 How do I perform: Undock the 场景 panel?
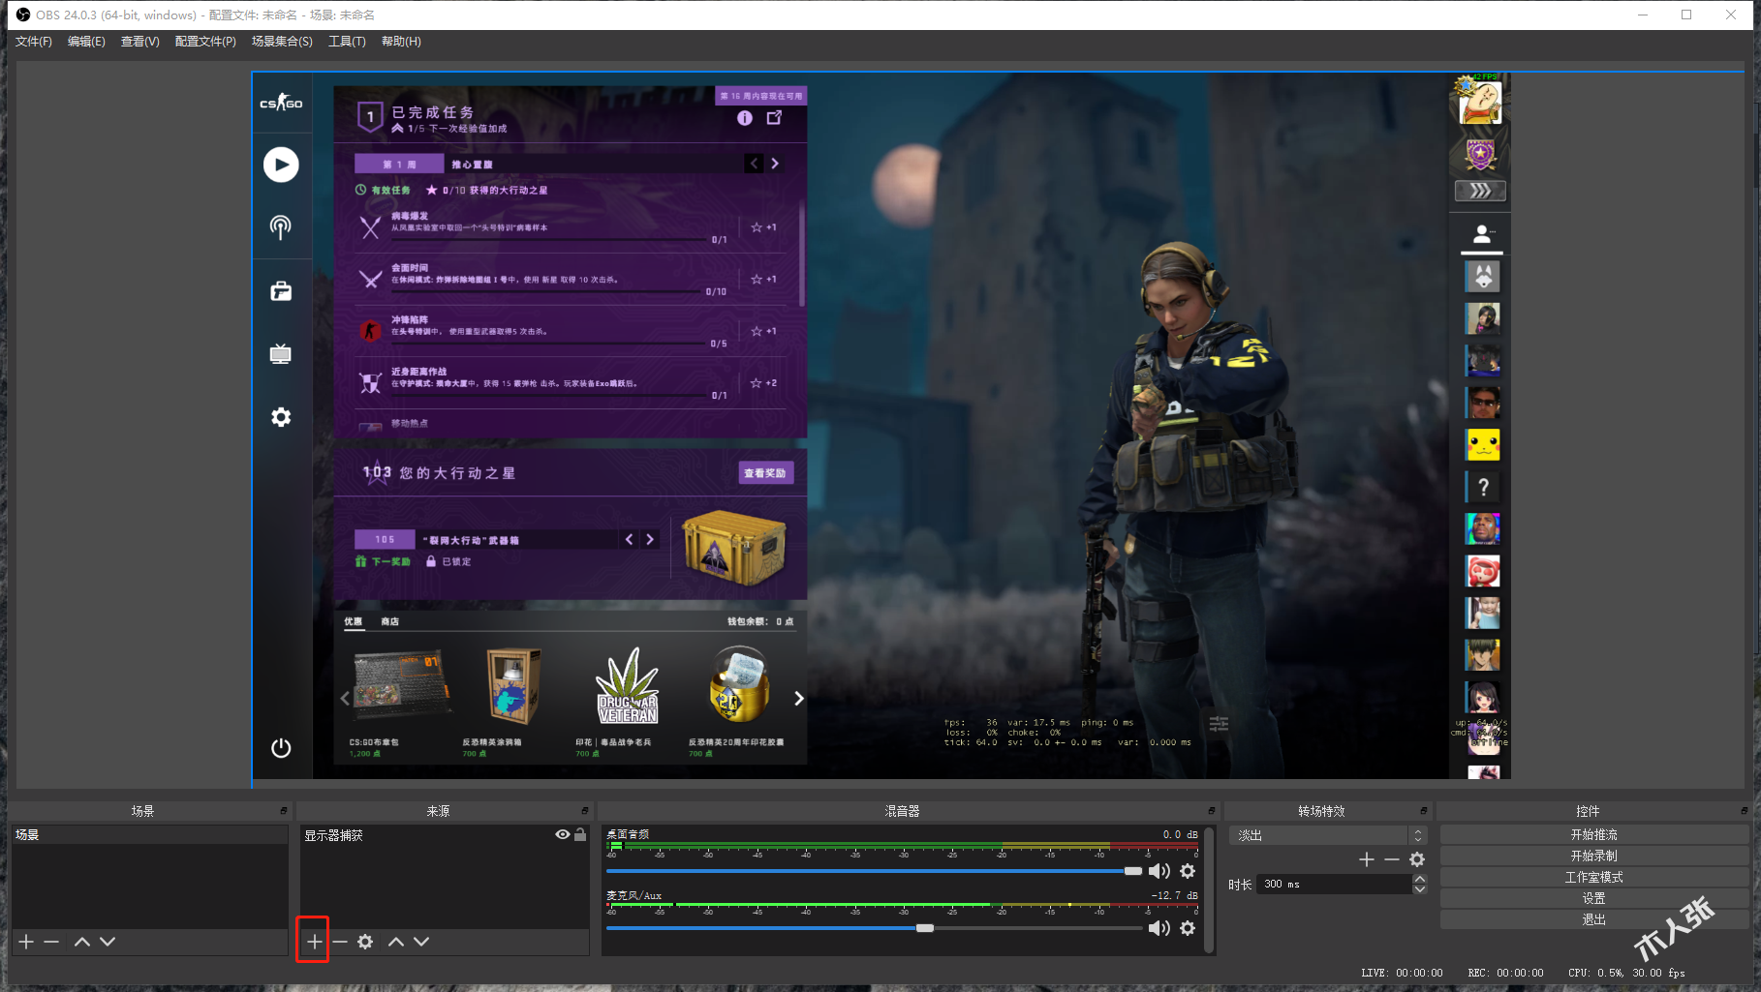click(284, 811)
